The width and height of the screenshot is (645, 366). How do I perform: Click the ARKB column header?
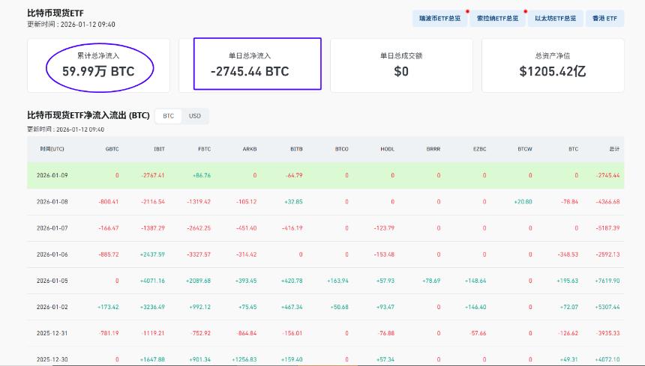pos(250,149)
